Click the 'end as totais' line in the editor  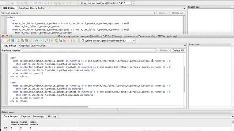point(19,101)
